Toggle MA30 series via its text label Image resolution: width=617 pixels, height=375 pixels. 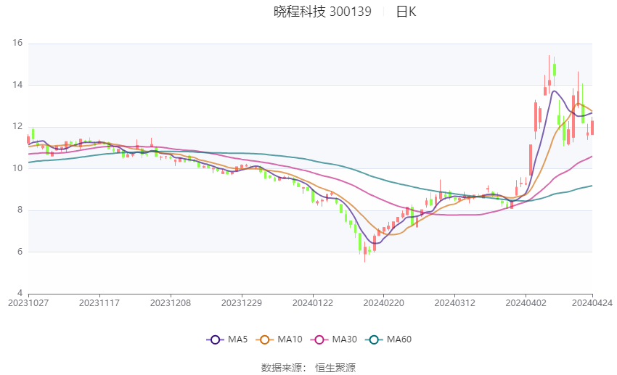point(343,339)
